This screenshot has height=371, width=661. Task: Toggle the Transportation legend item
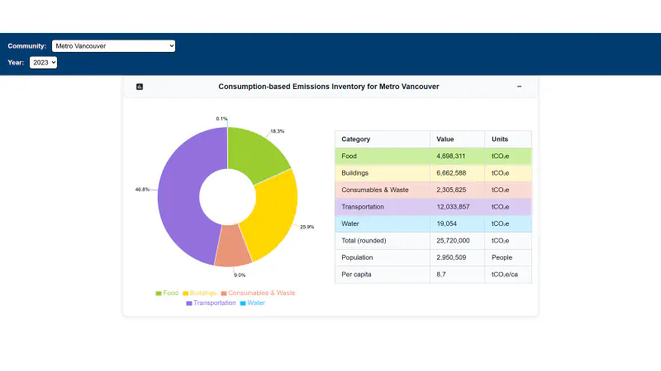[x=211, y=303]
